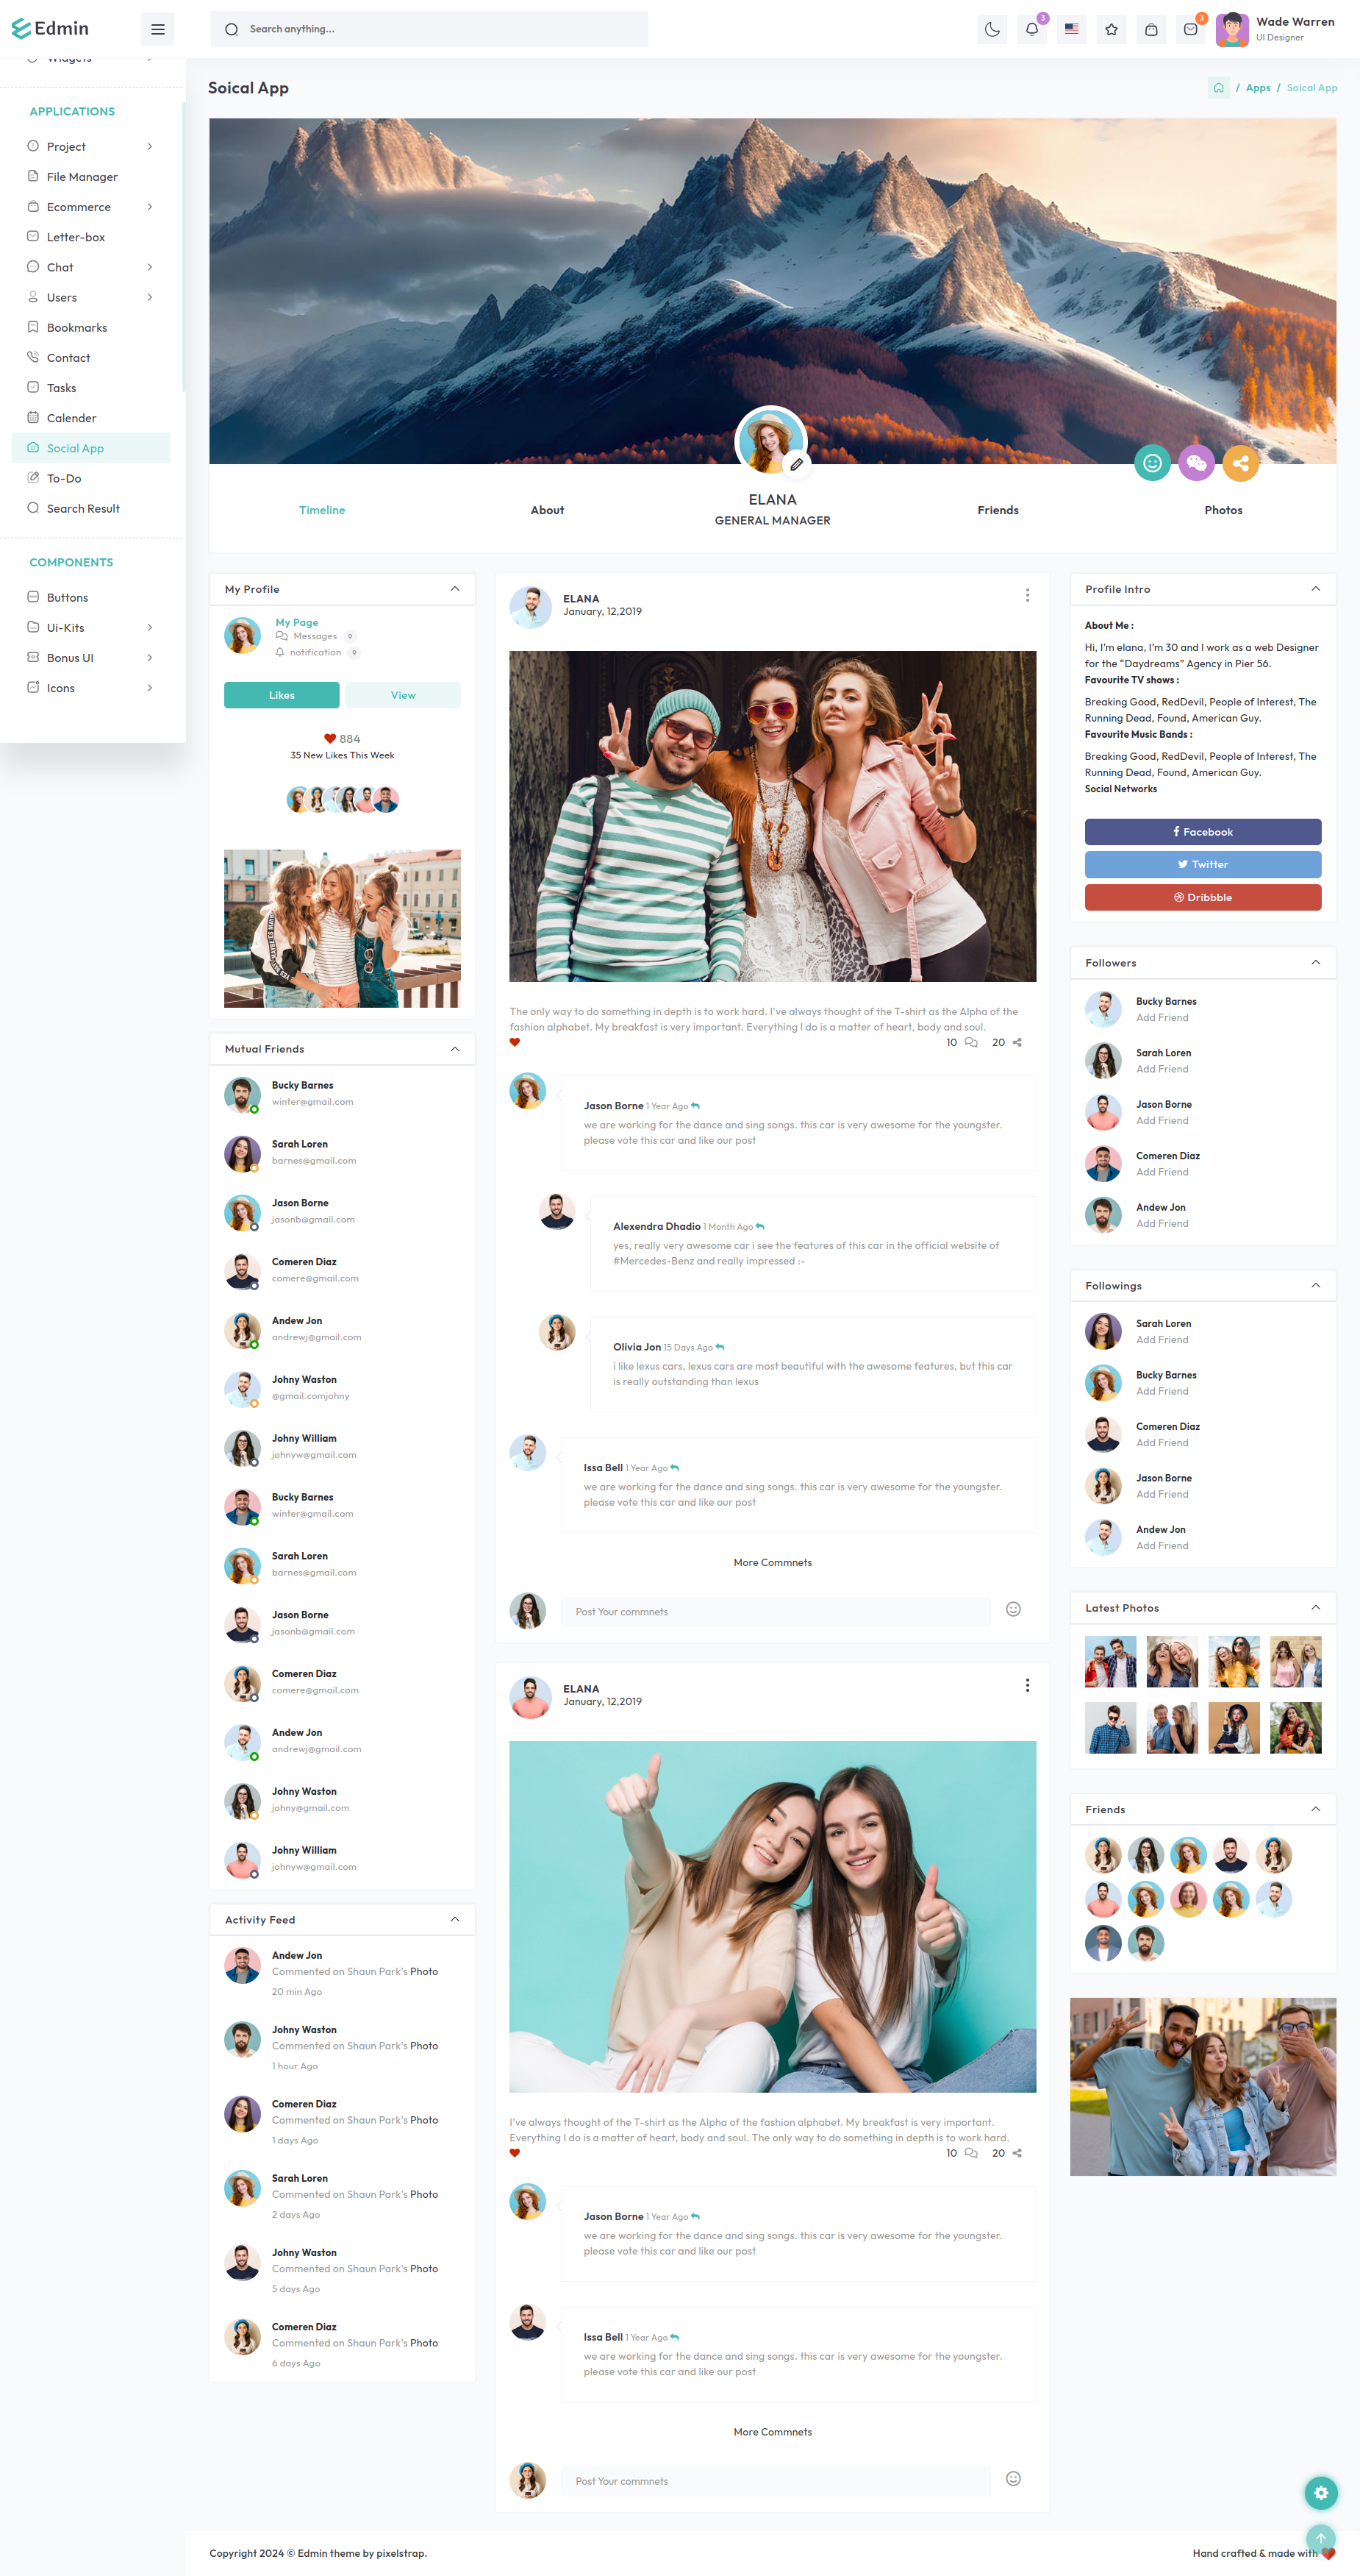Collapse the Followers panel

point(1315,962)
